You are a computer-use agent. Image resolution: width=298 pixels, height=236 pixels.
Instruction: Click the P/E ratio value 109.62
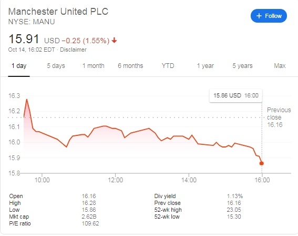[90, 223]
